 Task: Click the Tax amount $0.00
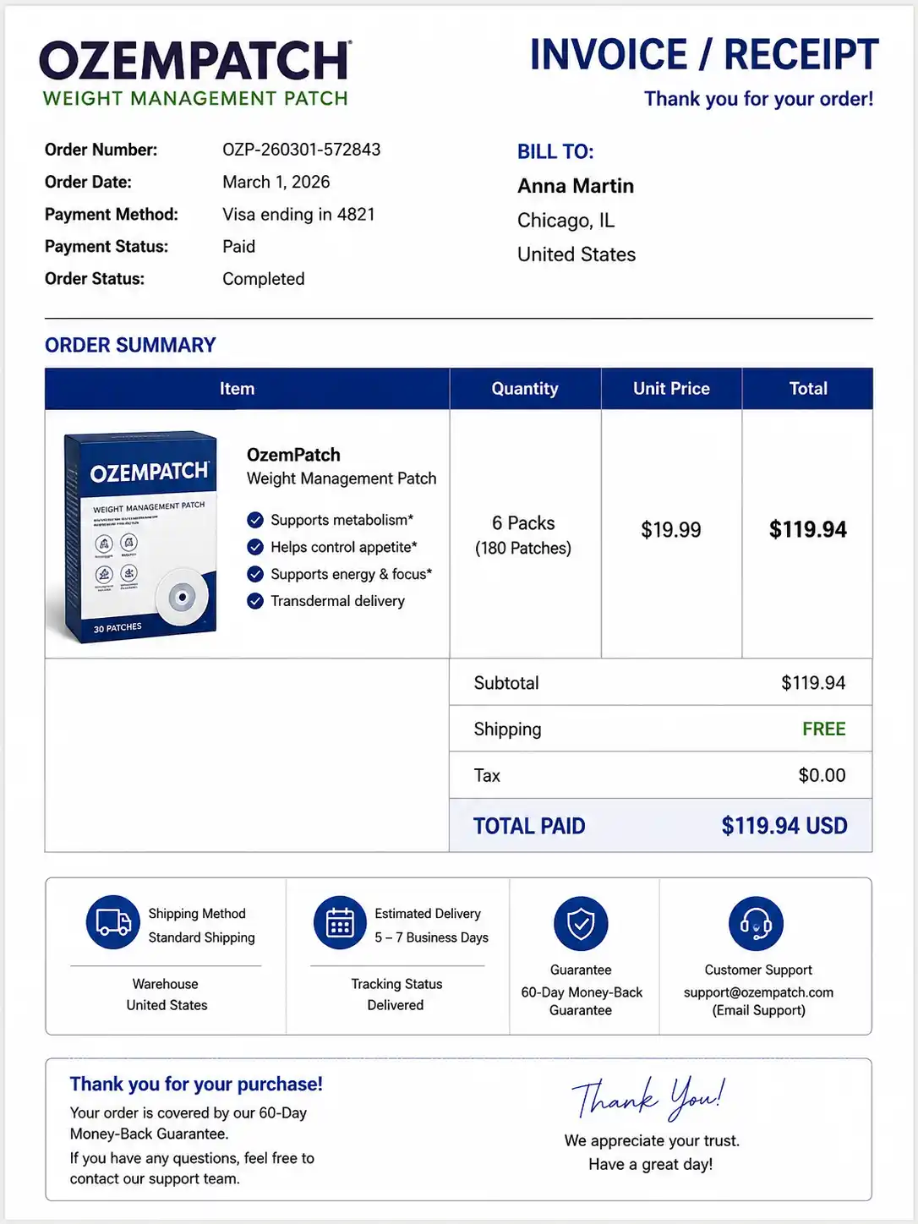point(822,775)
